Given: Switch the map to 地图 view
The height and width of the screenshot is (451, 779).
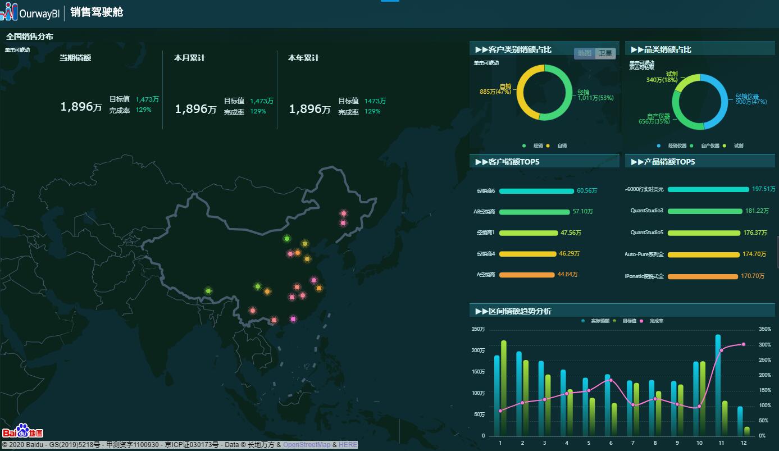Looking at the screenshot, I should click(x=585, y=53).
